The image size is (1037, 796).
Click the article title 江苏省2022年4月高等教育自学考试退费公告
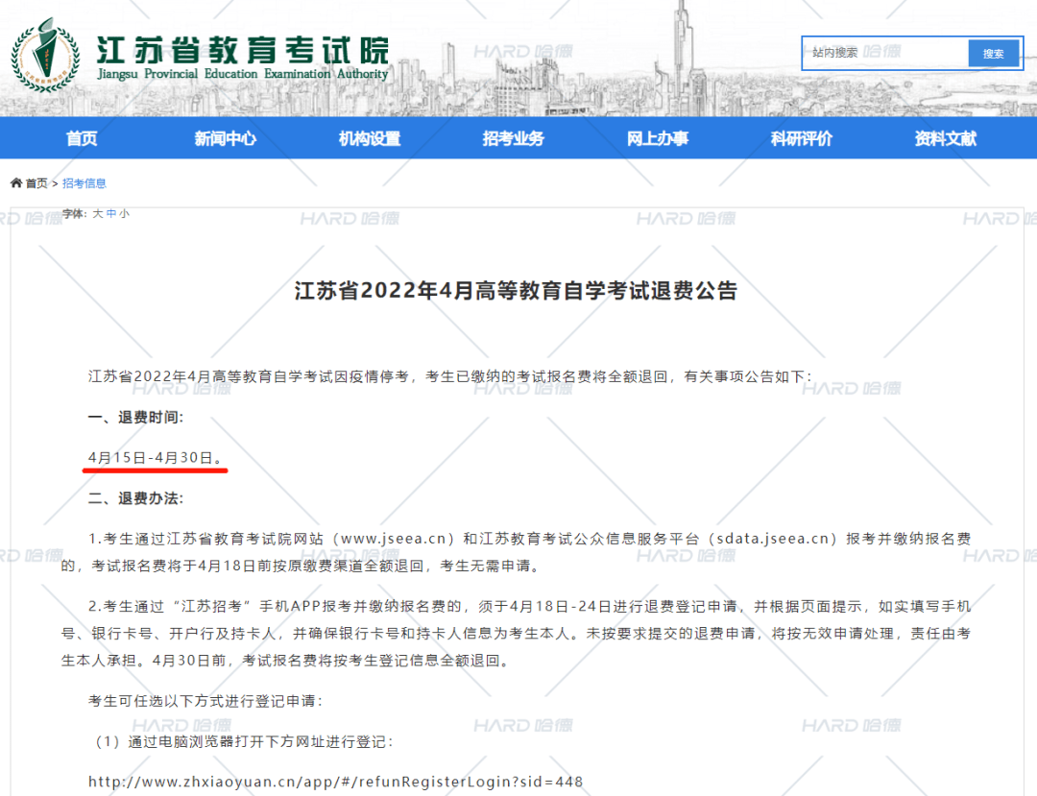[x=516, y=290]
